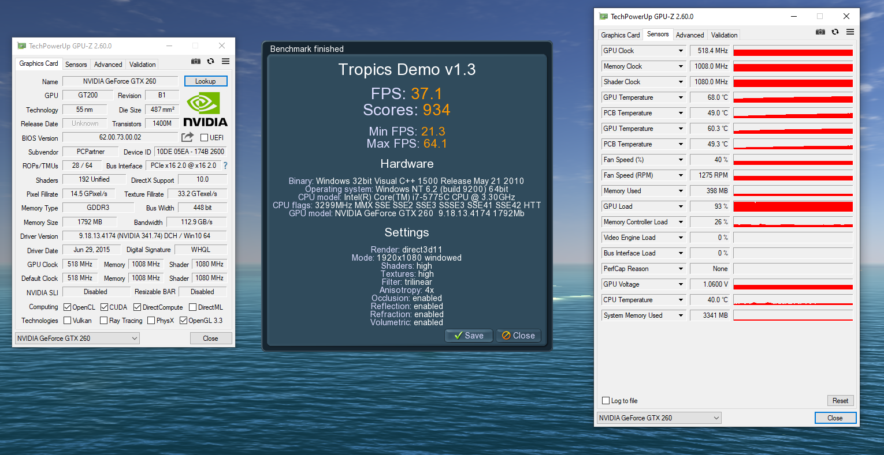Click the Lookup button
Screen dimensions: 884x455
click(206, 81)
